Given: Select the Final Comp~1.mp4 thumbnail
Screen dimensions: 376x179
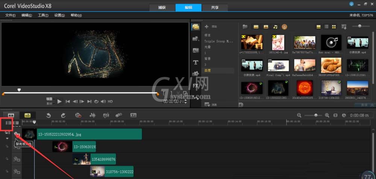Looking at the screenshot, I should [278, 66].
